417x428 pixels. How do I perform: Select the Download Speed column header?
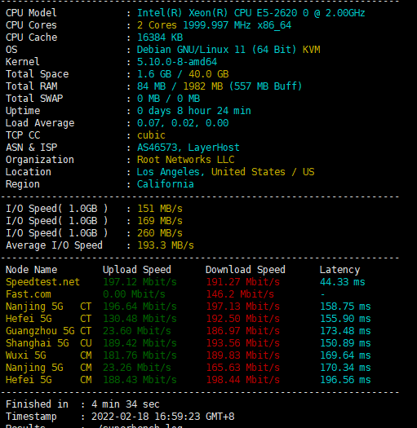(x=246, y=270)
